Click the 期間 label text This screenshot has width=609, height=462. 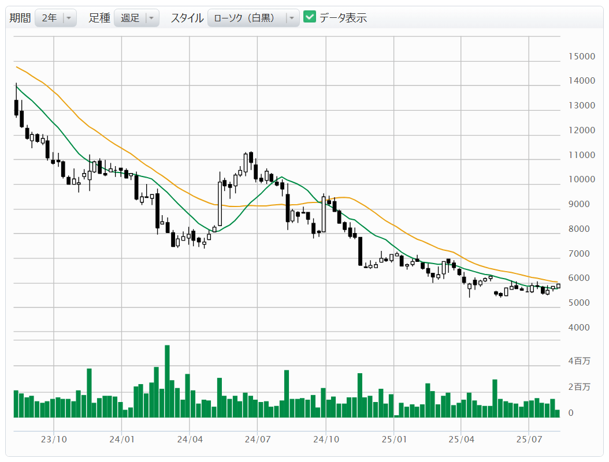pyautogui.click(x=20, y=18)
